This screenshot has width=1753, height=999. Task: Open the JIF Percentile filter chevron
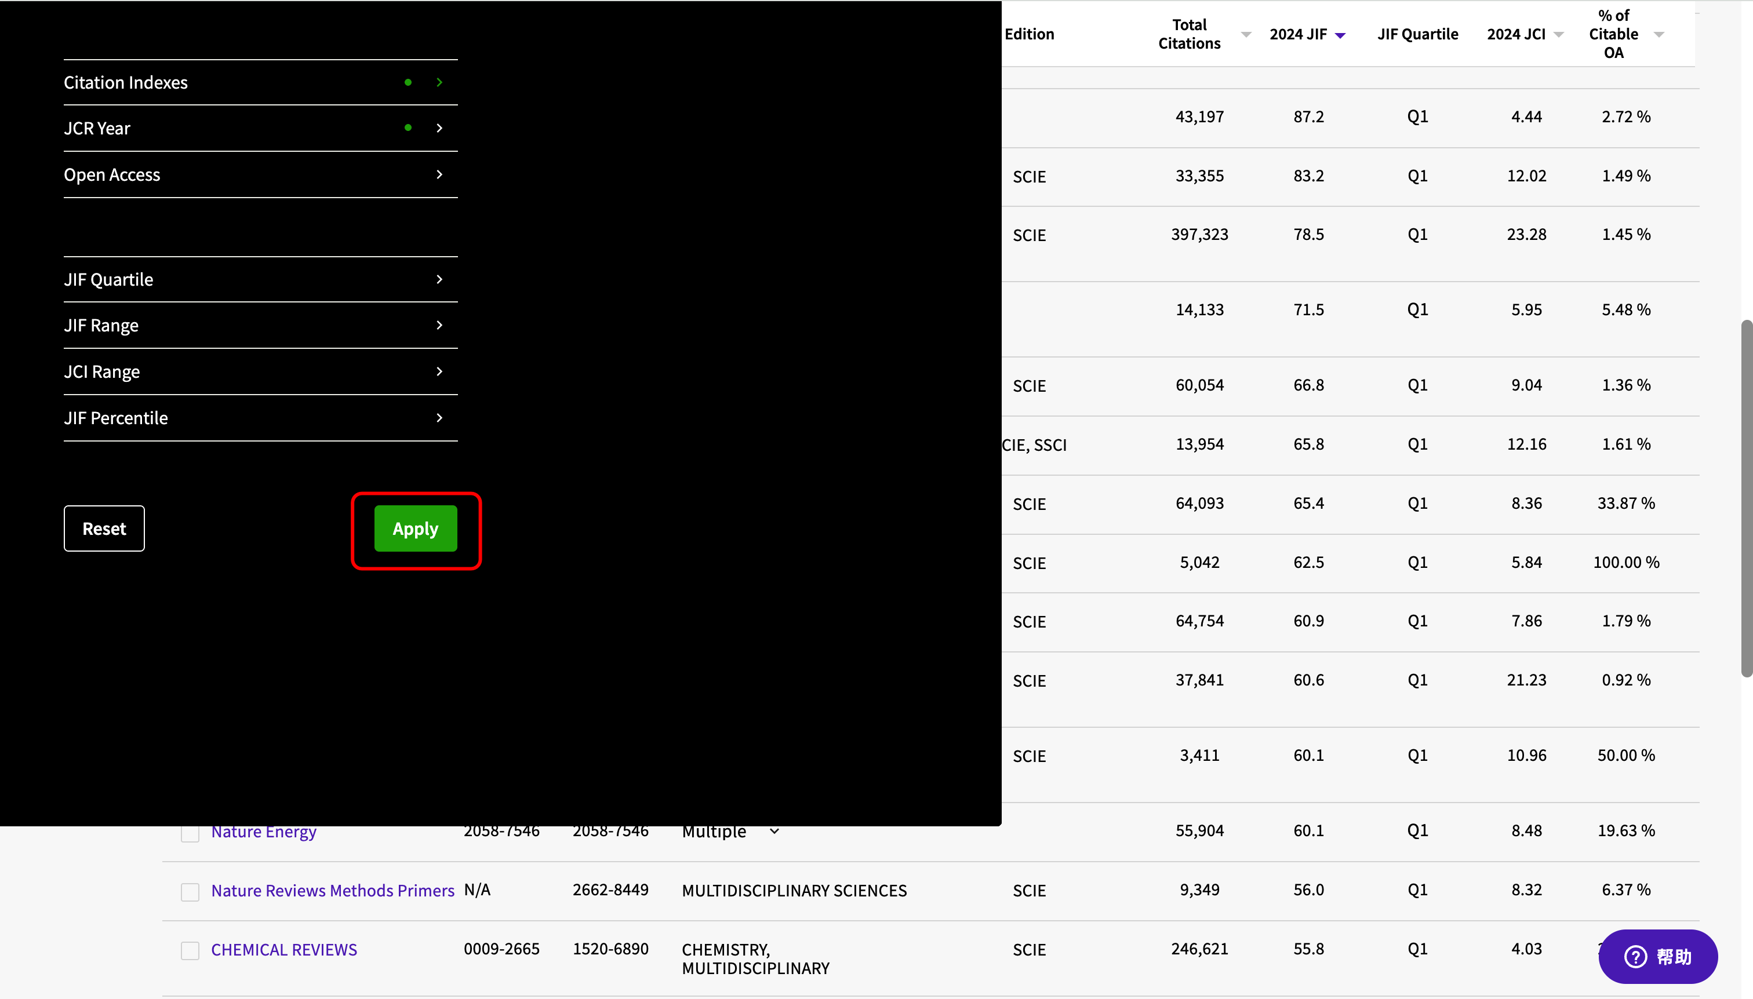point(439,418)
